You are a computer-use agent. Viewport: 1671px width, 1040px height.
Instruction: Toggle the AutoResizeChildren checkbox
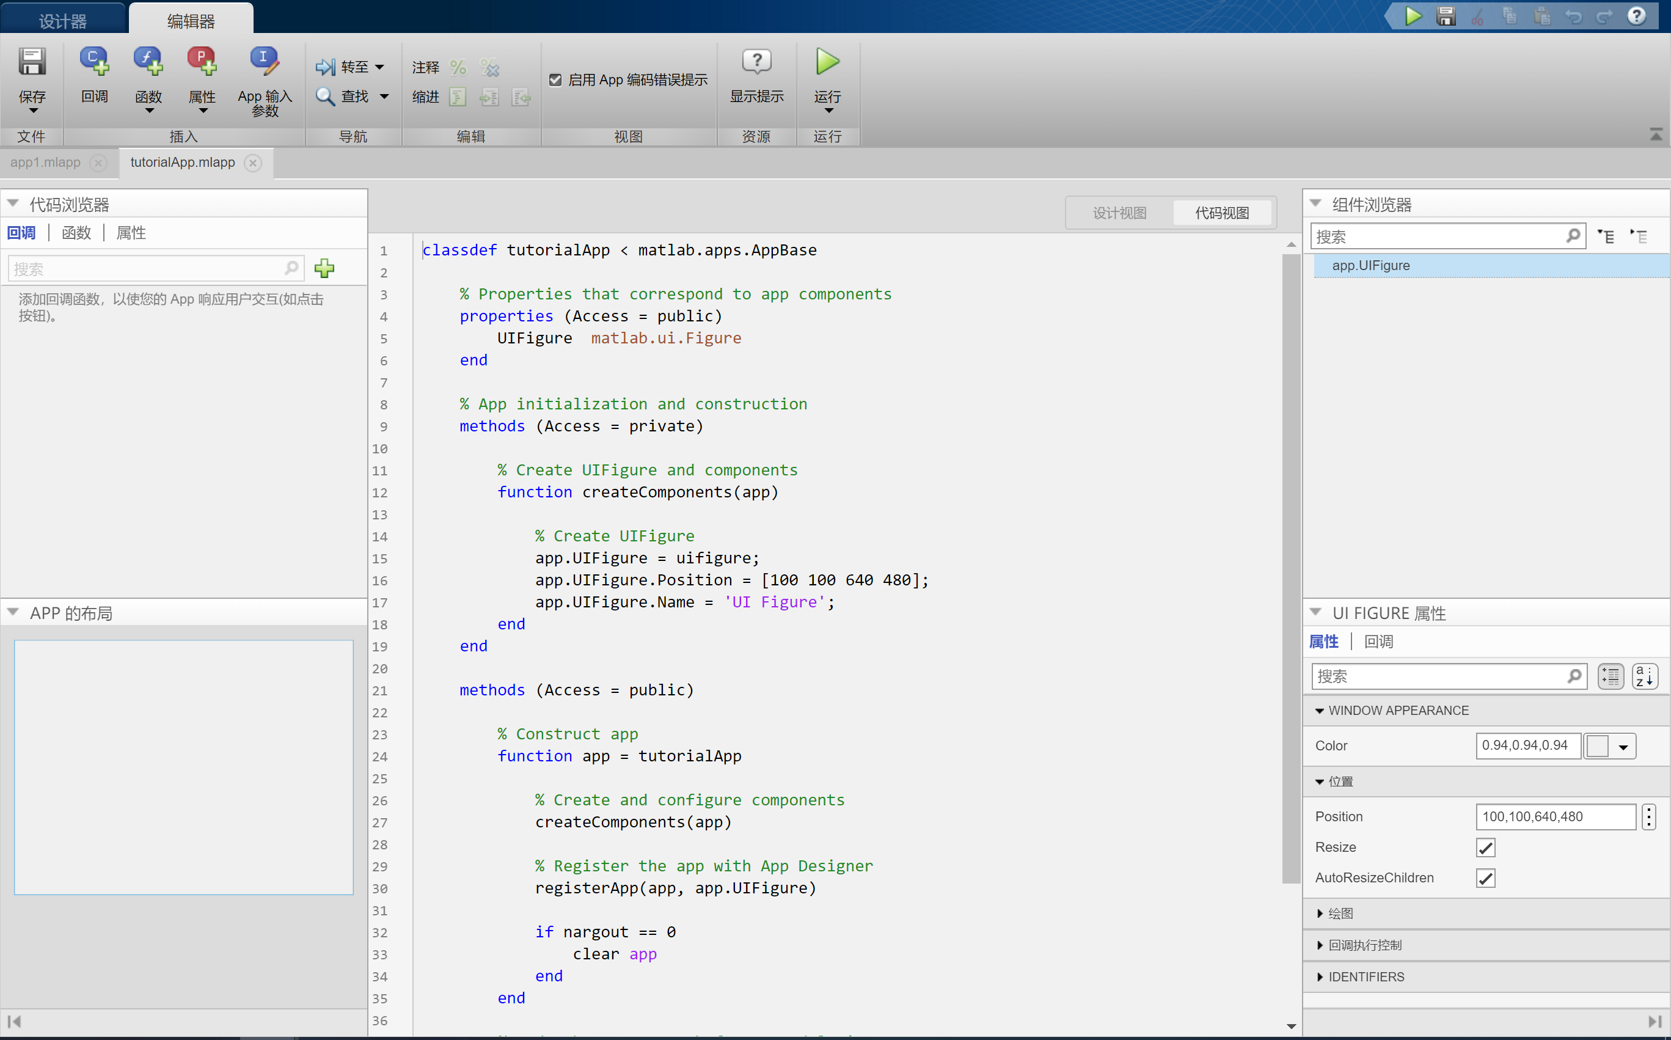(x=1485, y=877)
